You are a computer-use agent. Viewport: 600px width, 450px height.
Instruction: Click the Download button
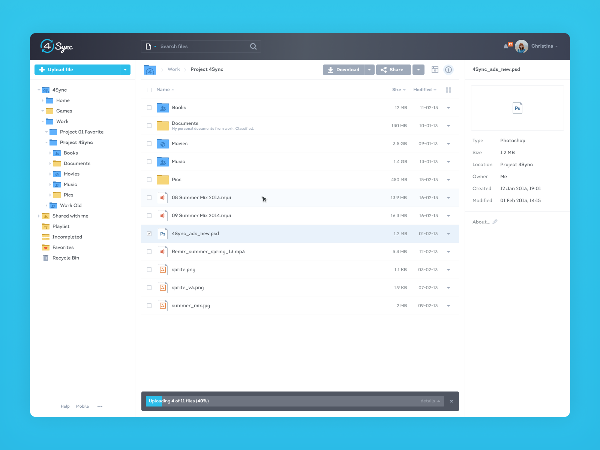click(344, 70)
